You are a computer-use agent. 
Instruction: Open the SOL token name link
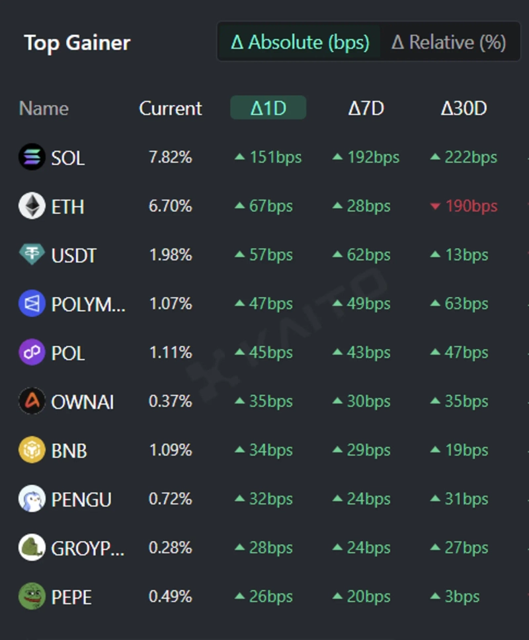pos(68,158)
